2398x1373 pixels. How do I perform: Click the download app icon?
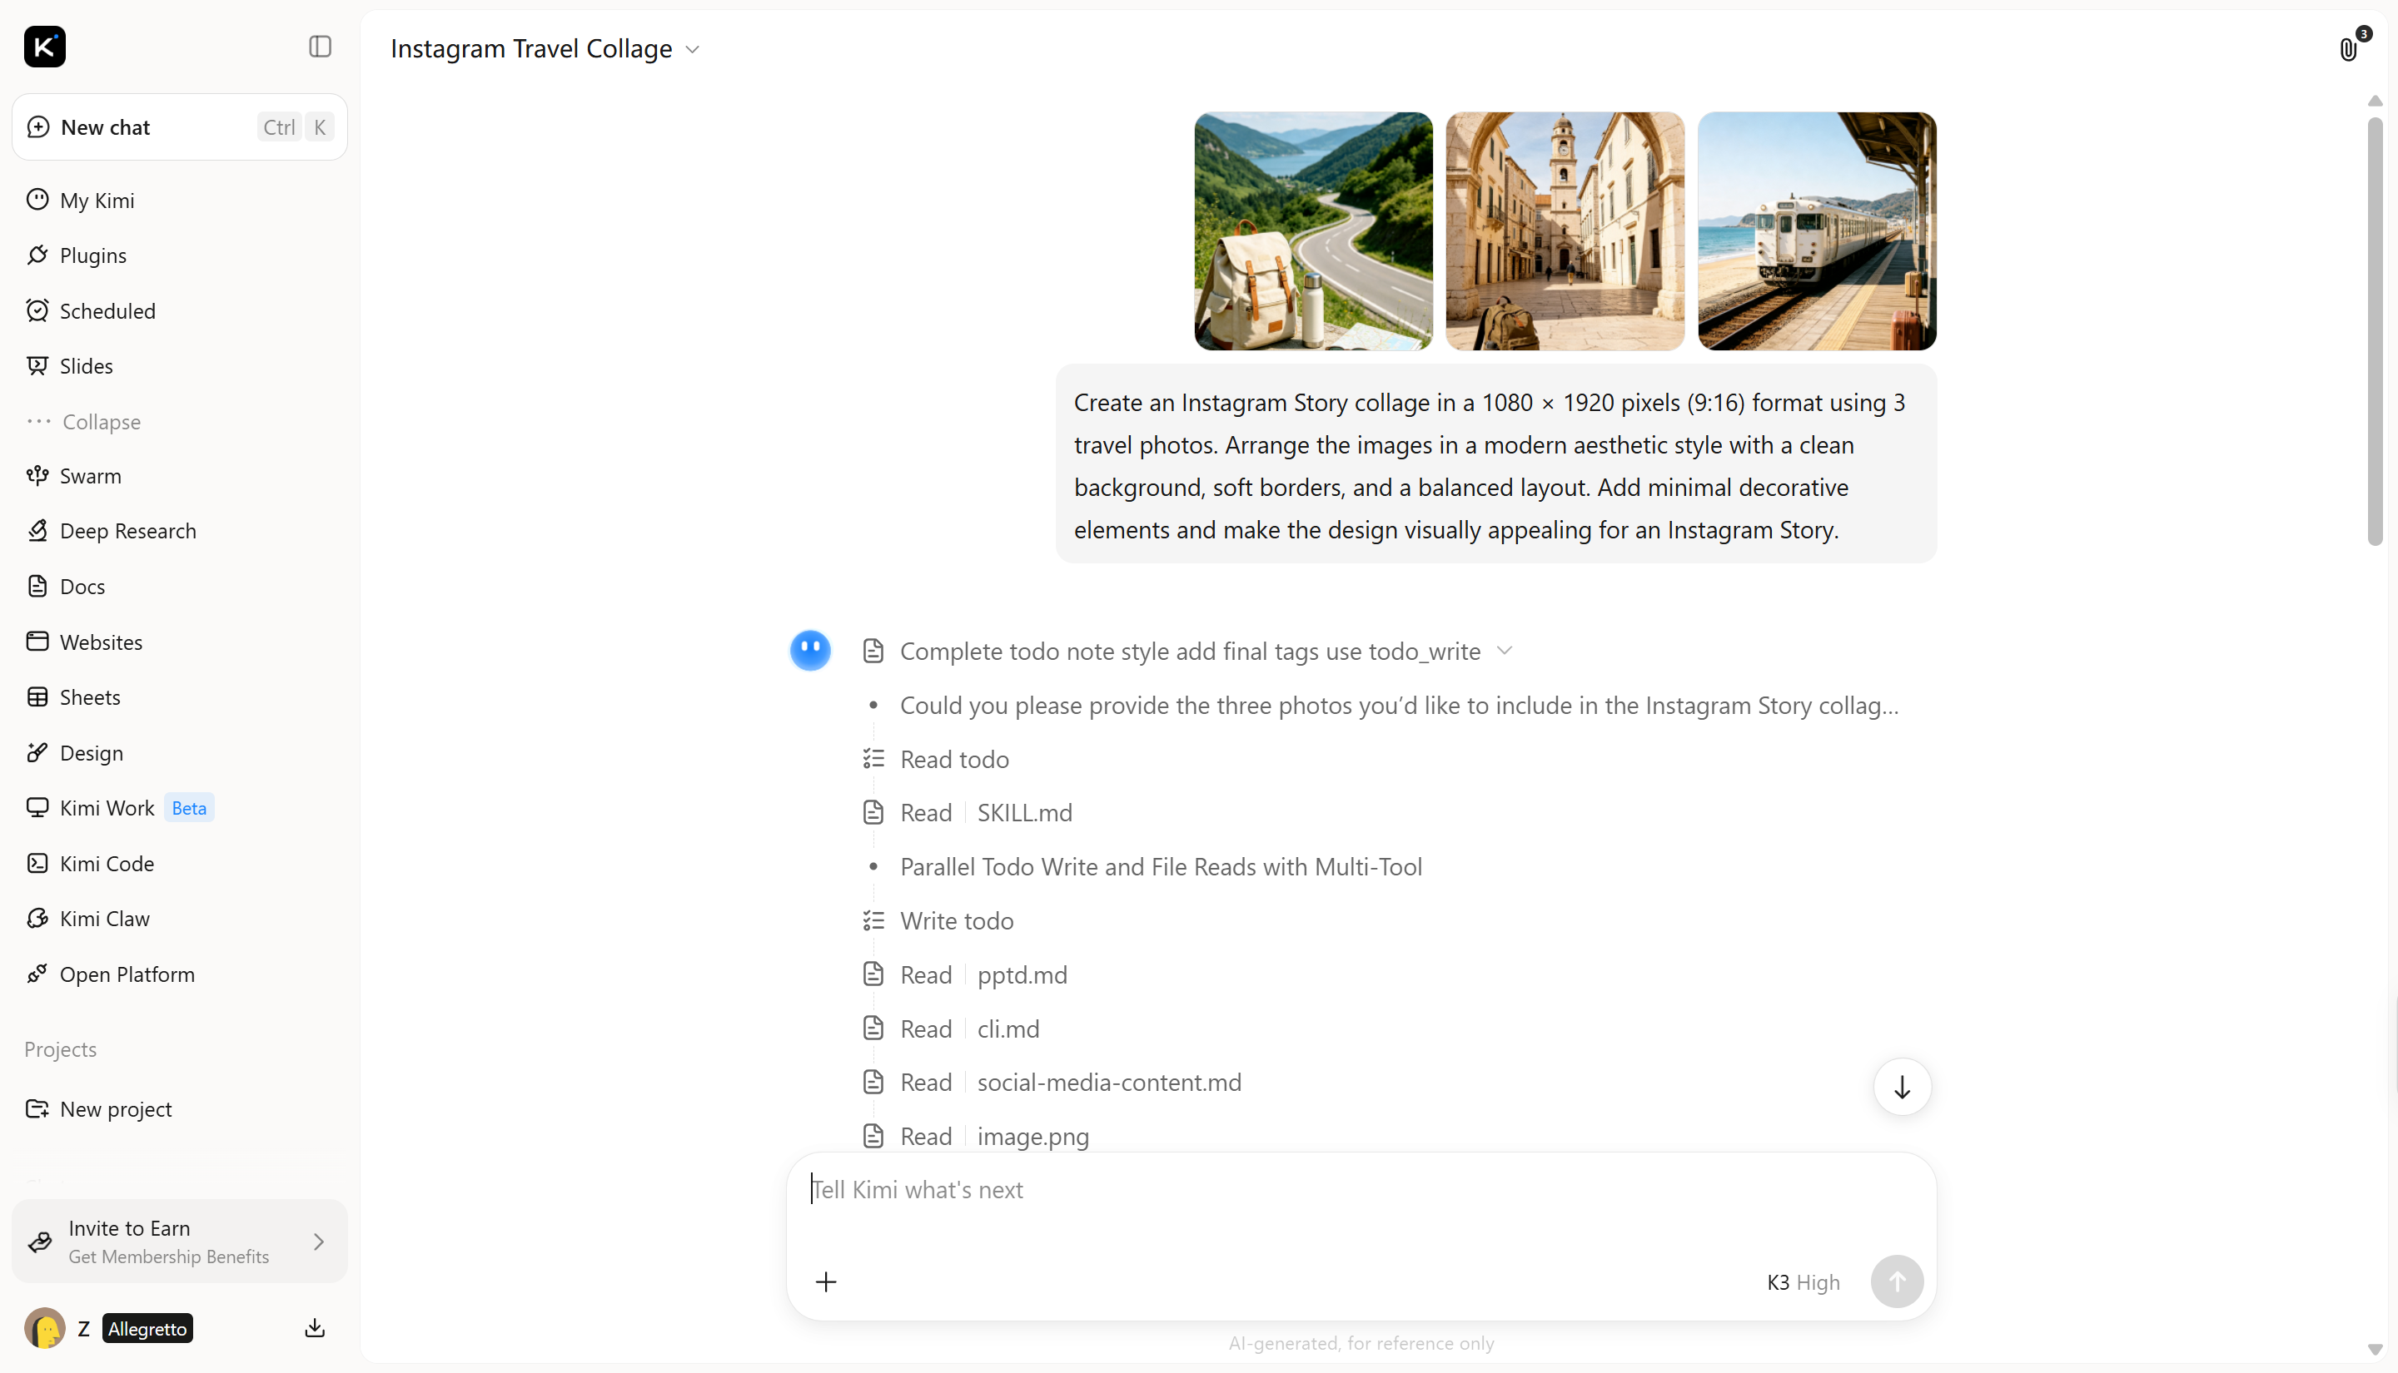pos(315,1328)
